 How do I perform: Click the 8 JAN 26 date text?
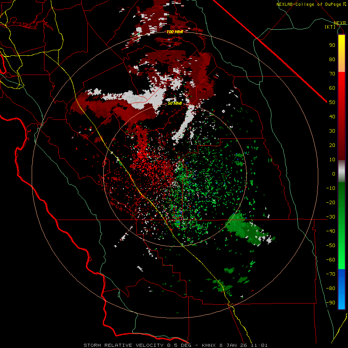click(x=233, y=345)
